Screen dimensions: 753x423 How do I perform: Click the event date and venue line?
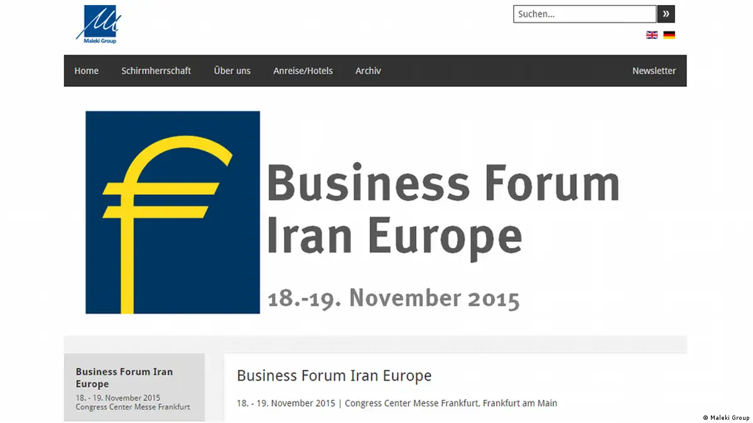tap(396, 403)
